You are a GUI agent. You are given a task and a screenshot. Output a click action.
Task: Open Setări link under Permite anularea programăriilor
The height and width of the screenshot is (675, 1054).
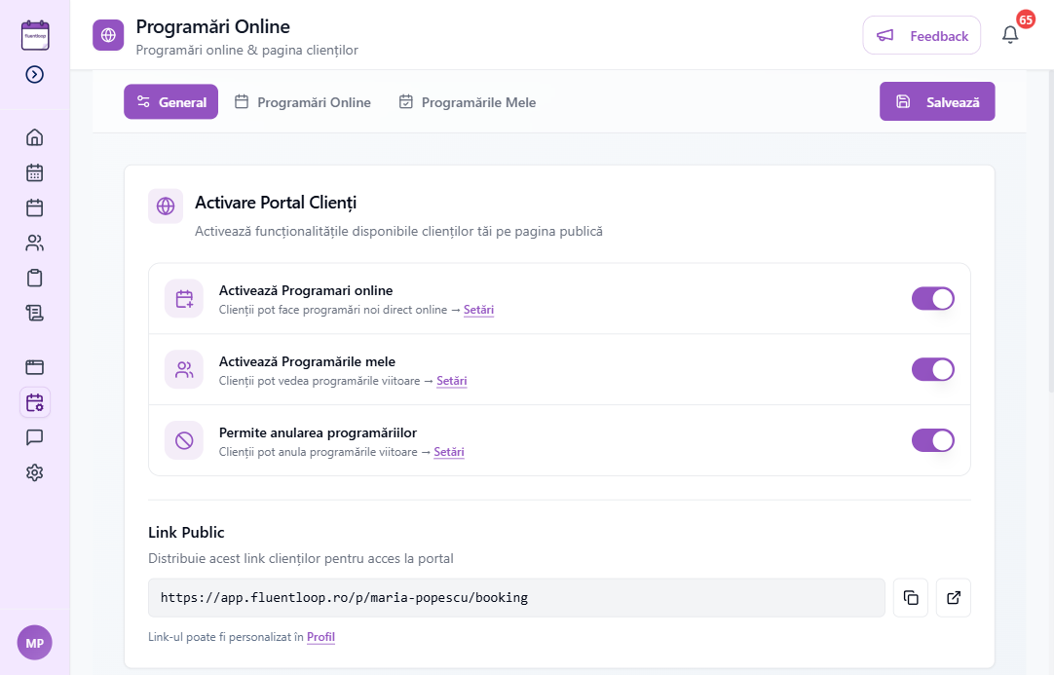pyautogui.click(x=449, y=453)
